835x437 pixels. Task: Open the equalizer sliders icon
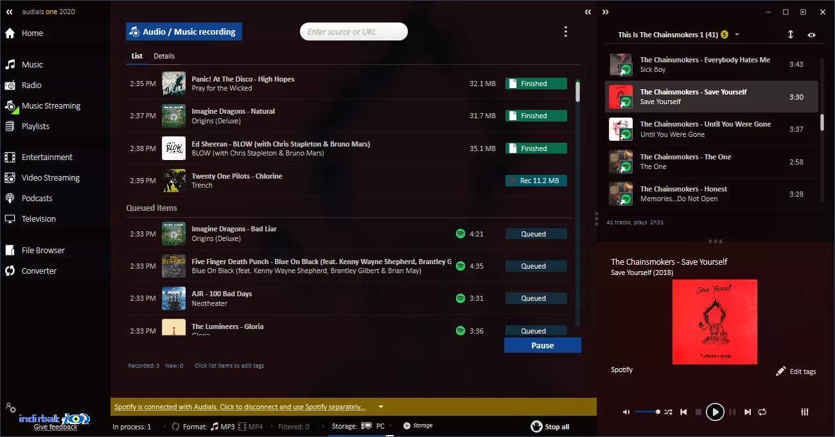pyautogui.click(x=805, y=412)
